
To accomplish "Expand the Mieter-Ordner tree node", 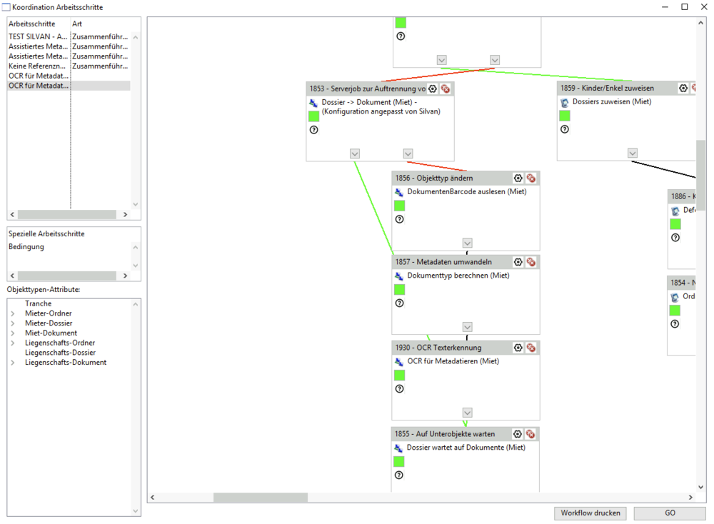I will pyautogui.click(x=13, y=313).
